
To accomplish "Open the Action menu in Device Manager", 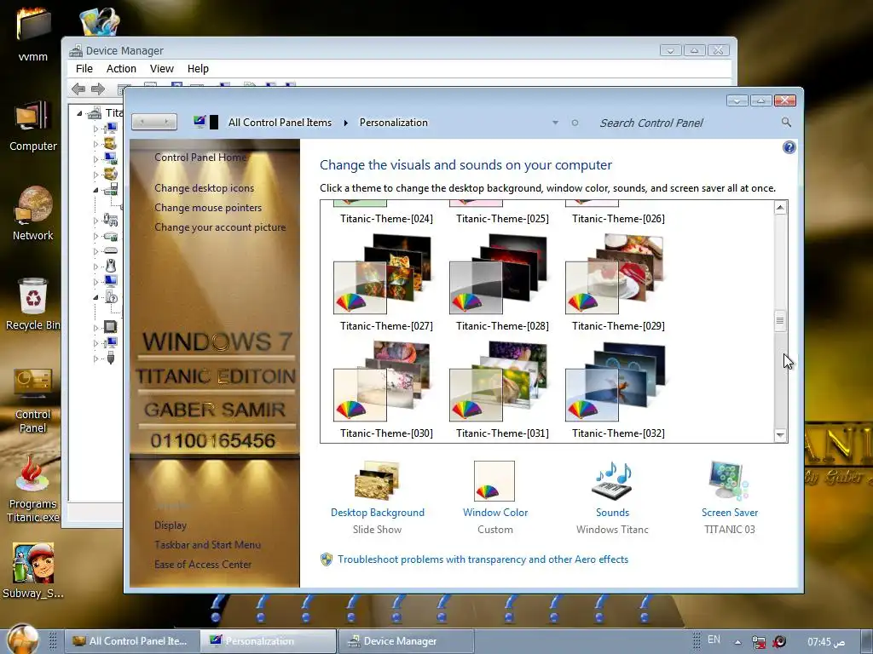I will 121,68.
